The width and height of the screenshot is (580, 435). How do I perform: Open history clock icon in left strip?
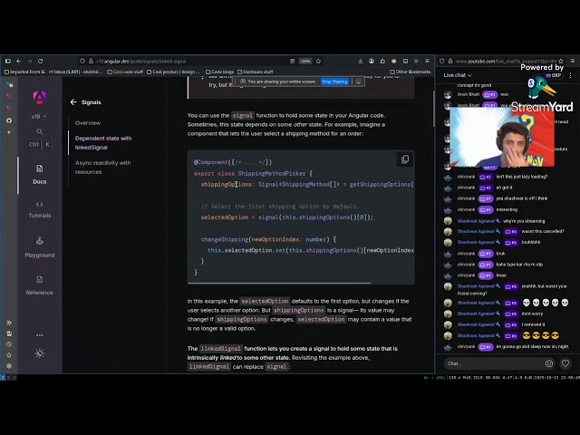9,344
